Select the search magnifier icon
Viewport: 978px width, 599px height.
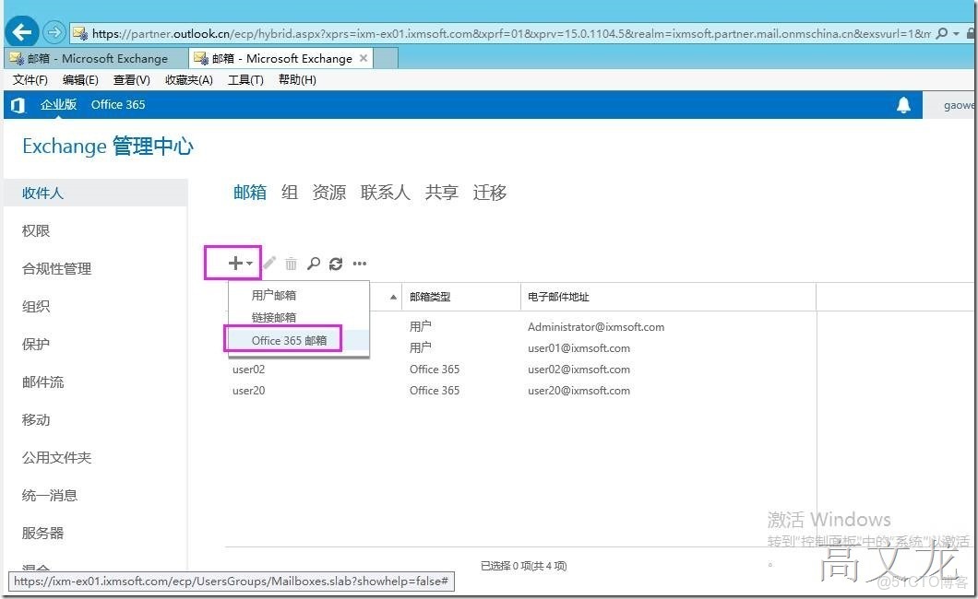tap(314, 263)
